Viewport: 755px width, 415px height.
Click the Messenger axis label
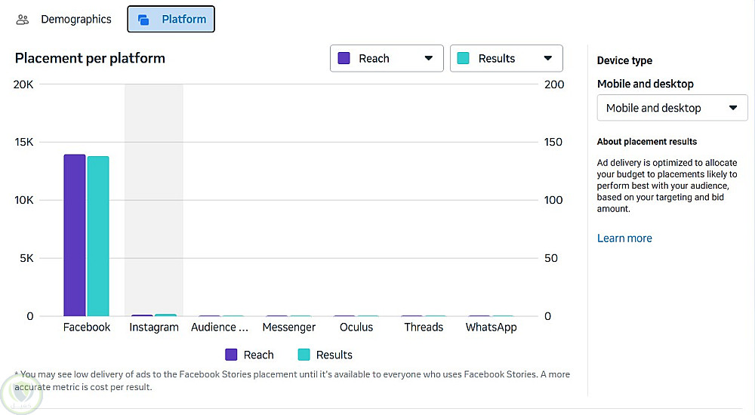click(x=289, y=327)
